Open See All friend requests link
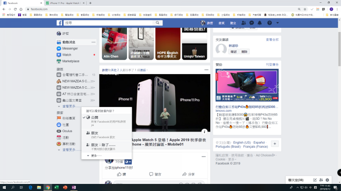The height and width of the screenshot is (191, 341). (272, 40)
